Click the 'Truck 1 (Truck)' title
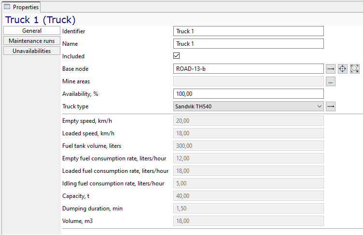The width and height of the screenshot is (363, 235). pos(40,20)
